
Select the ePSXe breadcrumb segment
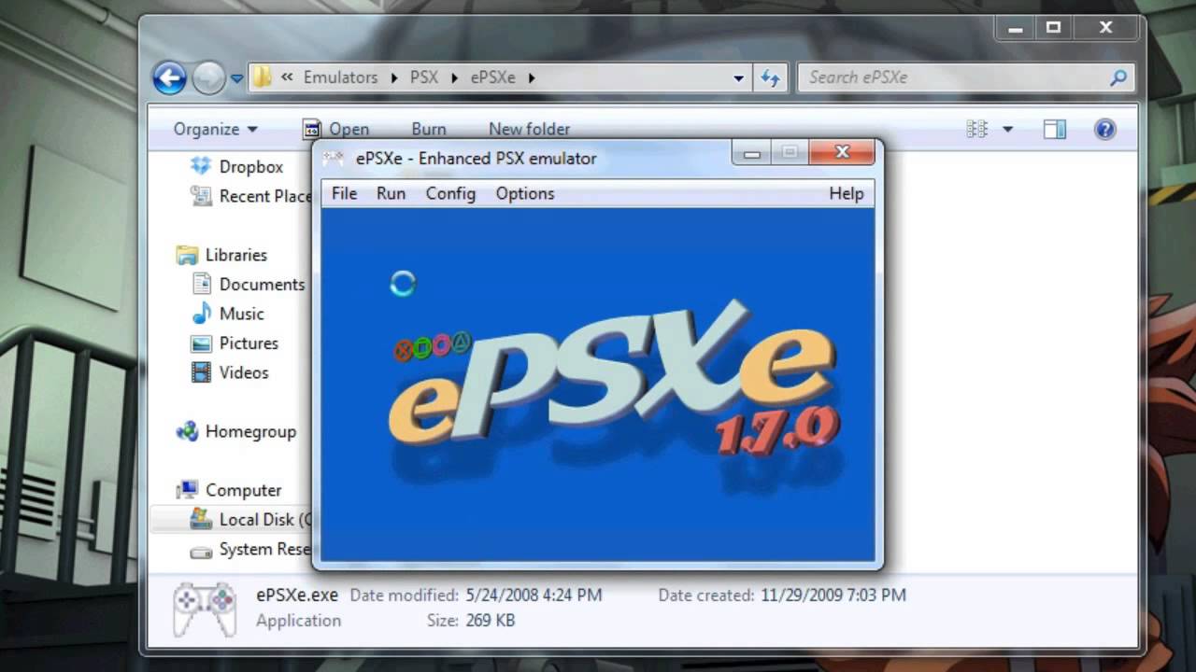coord(492,77)
